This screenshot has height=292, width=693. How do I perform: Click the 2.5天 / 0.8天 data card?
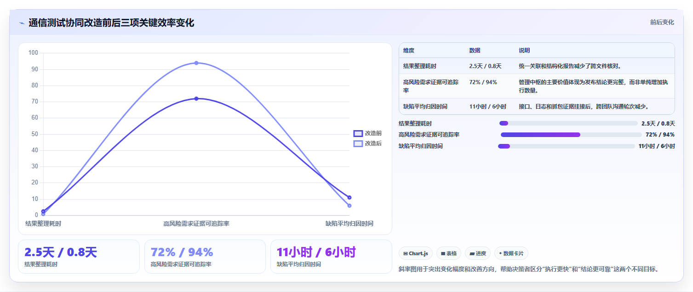(x=79, y=257)
